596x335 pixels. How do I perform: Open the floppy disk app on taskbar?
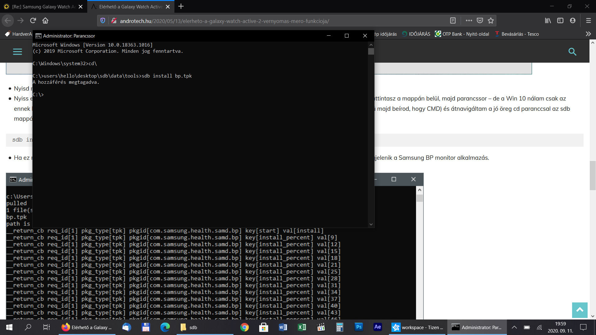point(146,327)
